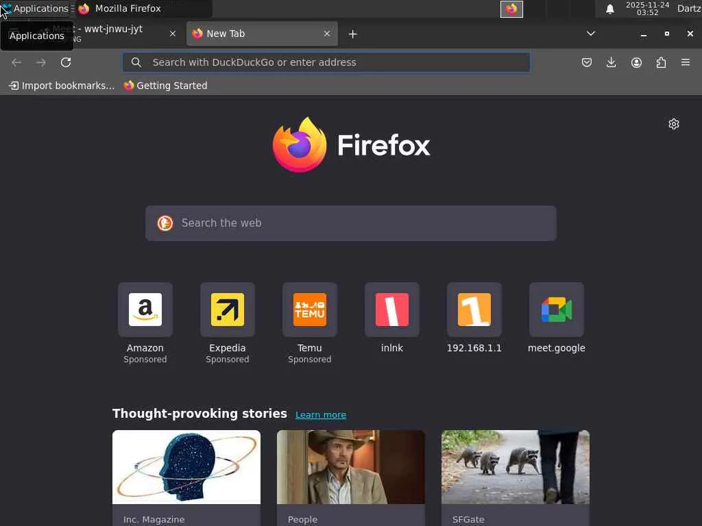Image resolution: width=702 pixels, height=526 pixels.
Task: Open Getting Started bookmark
Action: (166, 86)
